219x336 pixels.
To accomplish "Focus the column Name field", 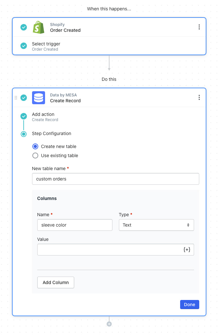I will pos(75,225).
